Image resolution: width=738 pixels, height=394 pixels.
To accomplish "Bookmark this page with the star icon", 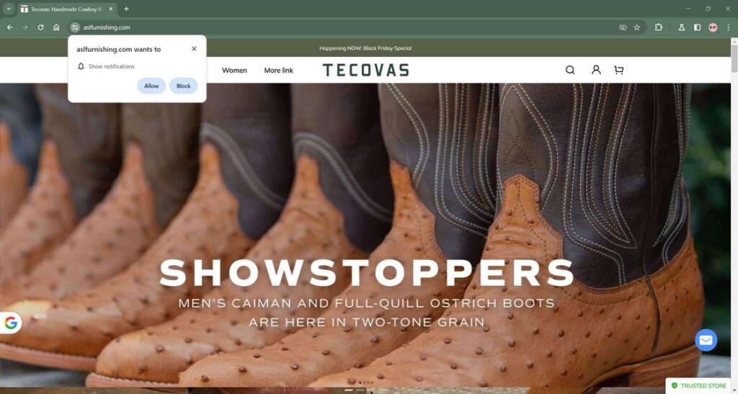I will point(637,27).
